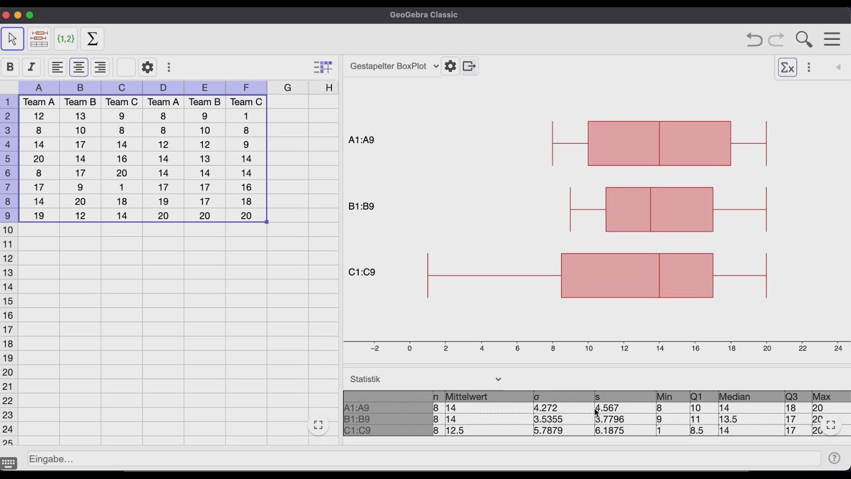Open the Gestapelter BoxPlot dropdown
This screenshot has width=851, height=479.
(394, 66)
